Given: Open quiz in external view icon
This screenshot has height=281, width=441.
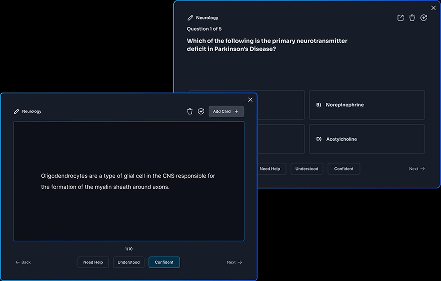Looking at the screenshot, I should tap(401, 18).
